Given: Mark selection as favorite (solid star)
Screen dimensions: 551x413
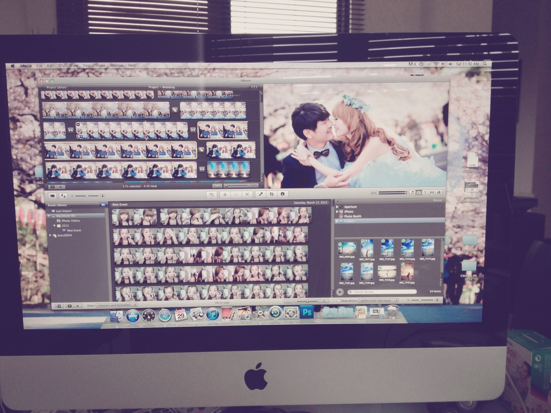Looking at the screenshot, I should (x=225, y=194).
